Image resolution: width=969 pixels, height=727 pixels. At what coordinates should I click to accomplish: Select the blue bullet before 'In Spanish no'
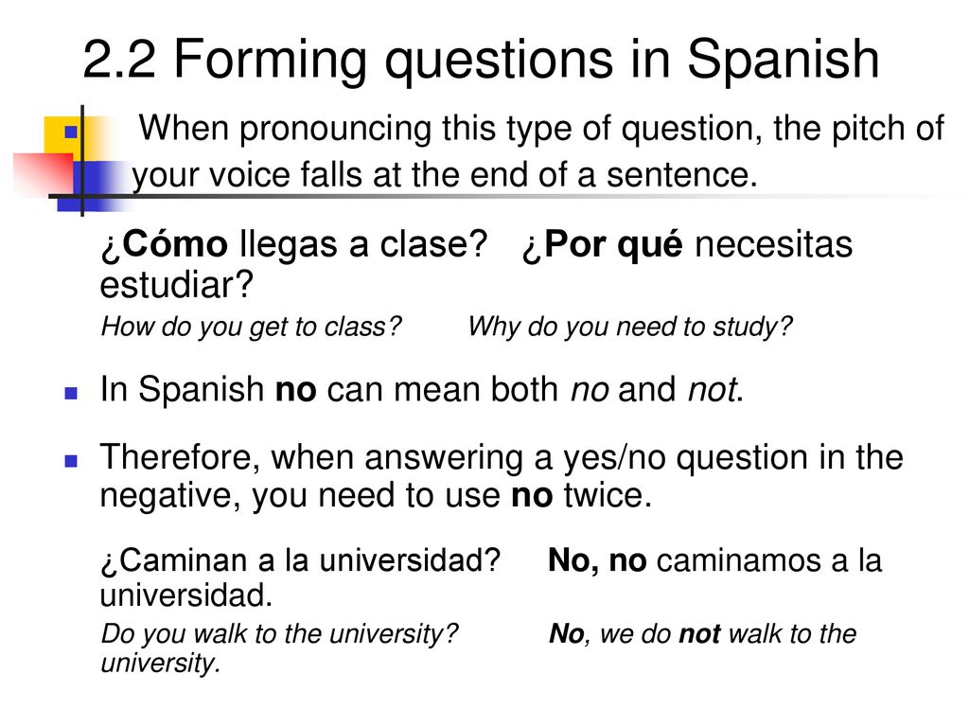click(x=71, y=393)
